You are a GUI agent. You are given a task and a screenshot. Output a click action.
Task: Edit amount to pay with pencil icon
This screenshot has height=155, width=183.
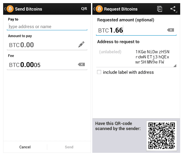tap(81, 45)
